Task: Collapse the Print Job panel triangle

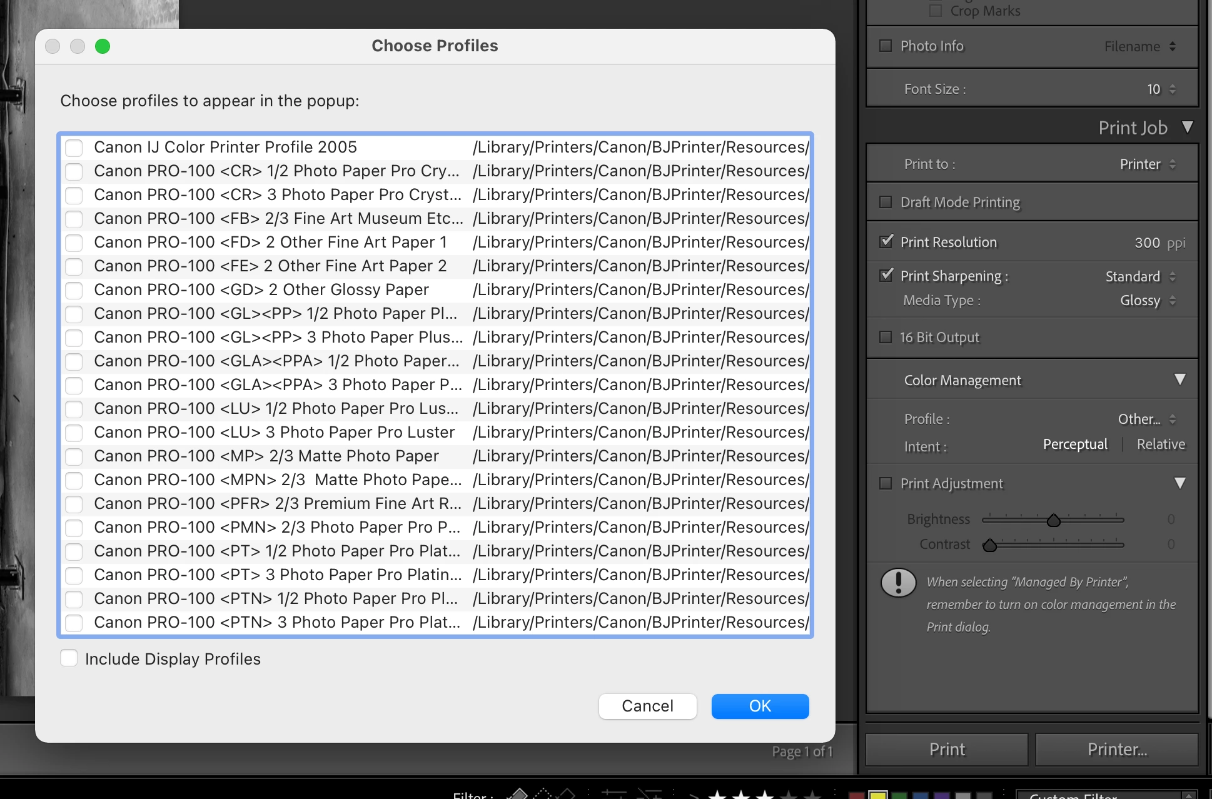Action: 1188,128
